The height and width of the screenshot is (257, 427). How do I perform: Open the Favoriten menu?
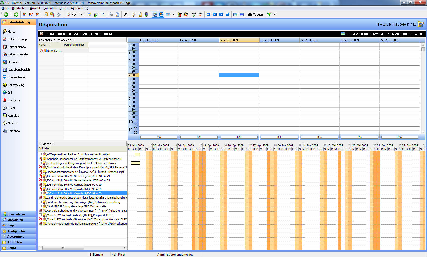coord(50,8)
